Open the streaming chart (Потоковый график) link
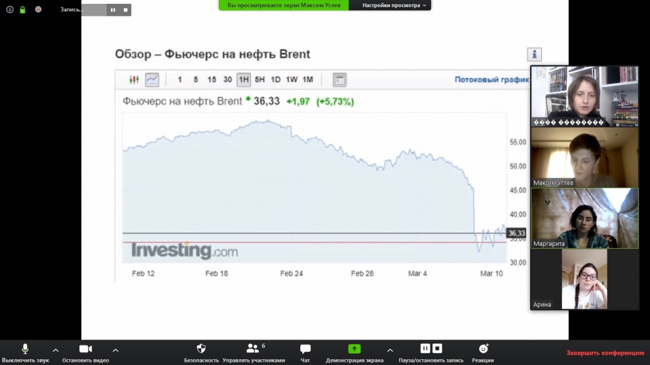The width and height of the screenshot is (650, 365). click(x=491, y=80)
